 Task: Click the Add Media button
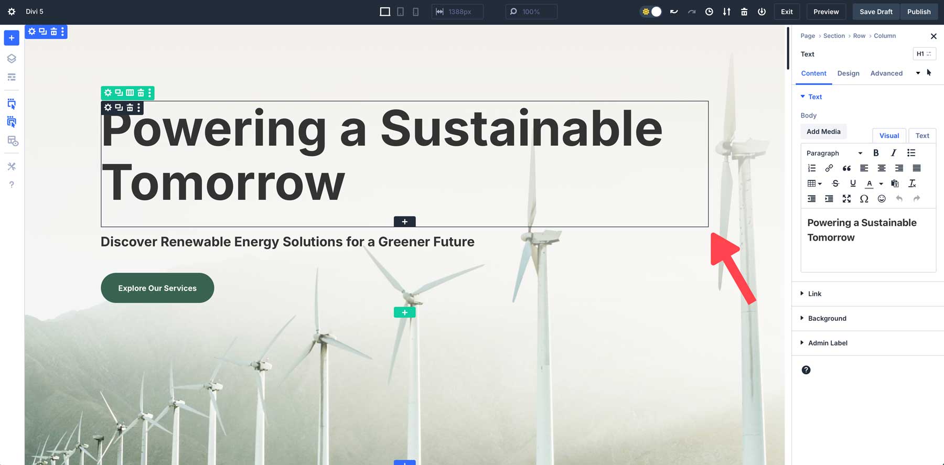[823, 132]
